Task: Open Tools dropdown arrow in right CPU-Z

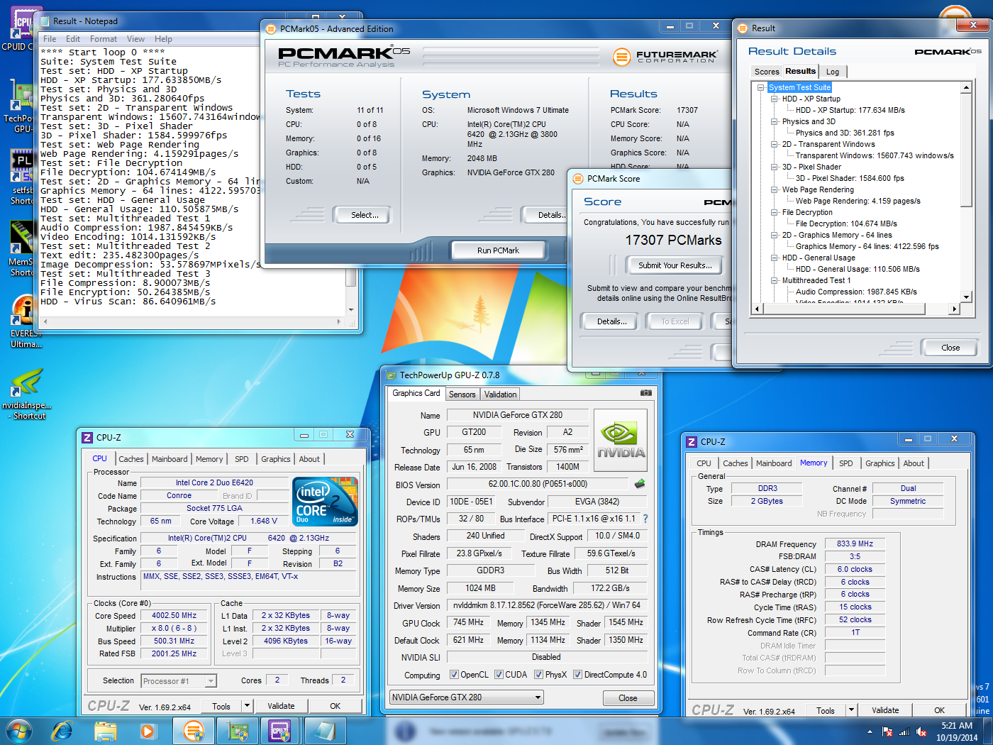Action: 851,710
